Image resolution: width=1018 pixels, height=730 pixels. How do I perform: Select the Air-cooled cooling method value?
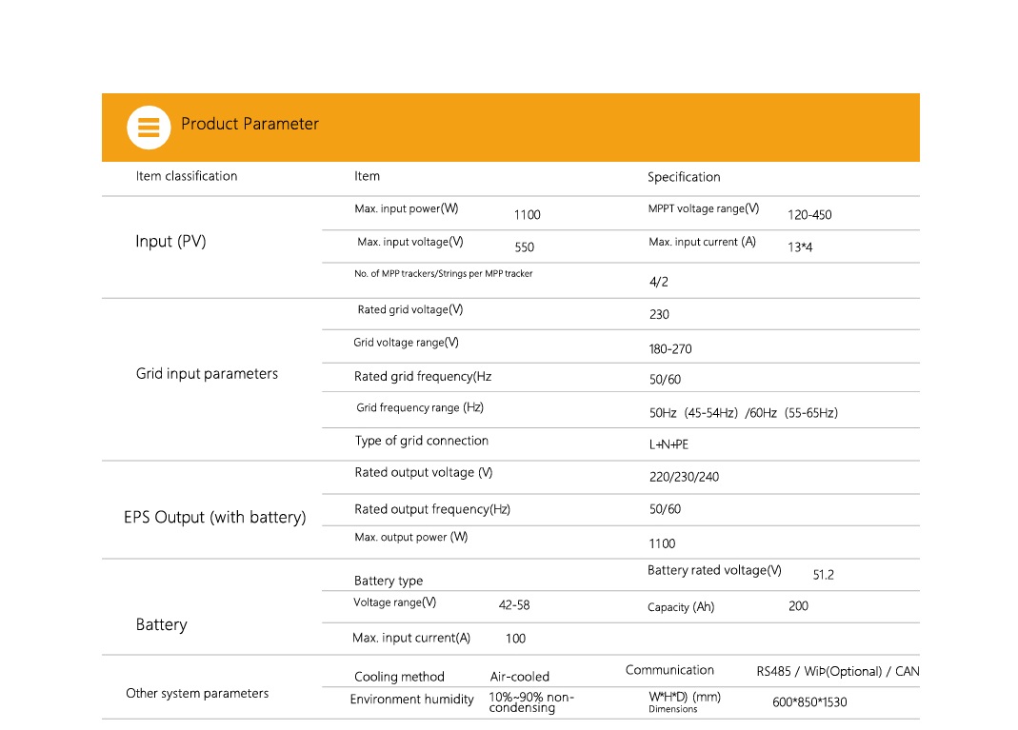click(x=520, y=678)
